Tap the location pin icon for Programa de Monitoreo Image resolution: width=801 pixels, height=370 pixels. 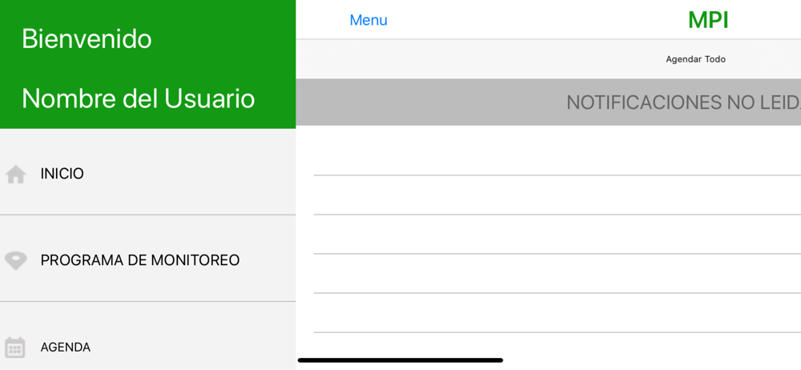click(x=16, y=260)
